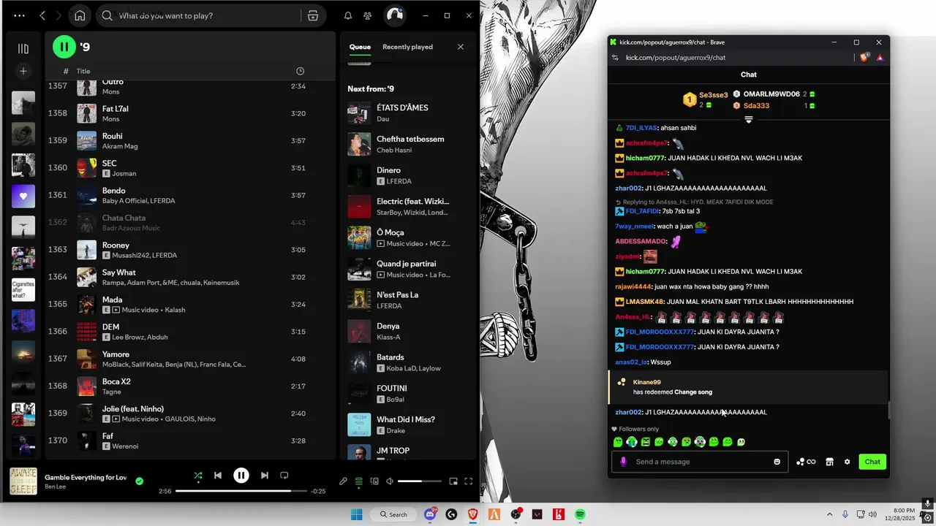Open Spotify profile avatar menu
This screenshot has width=936, height=526.
point(395,15)
